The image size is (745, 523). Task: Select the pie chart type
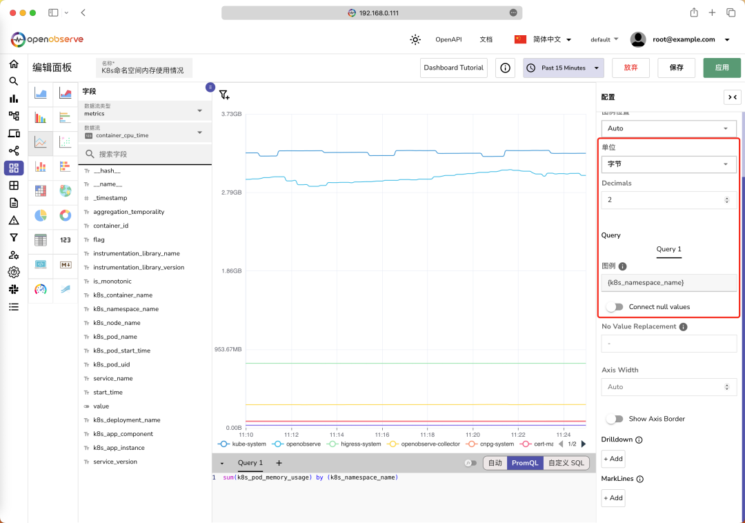coord(41,216)
